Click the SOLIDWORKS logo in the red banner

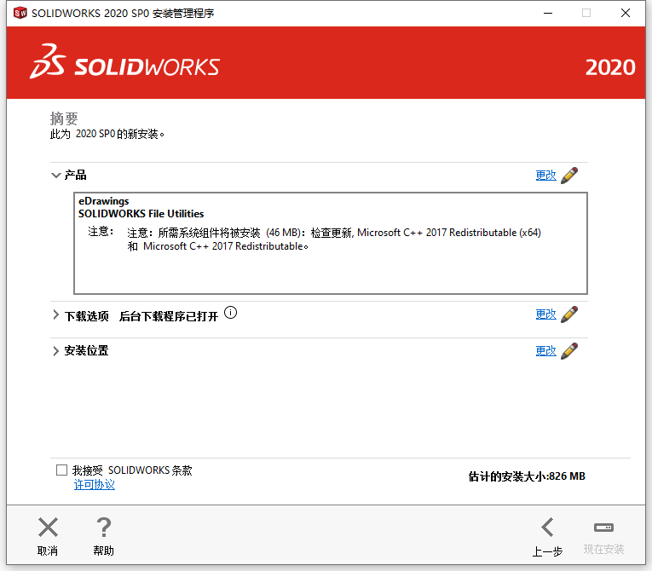[124, 62]
